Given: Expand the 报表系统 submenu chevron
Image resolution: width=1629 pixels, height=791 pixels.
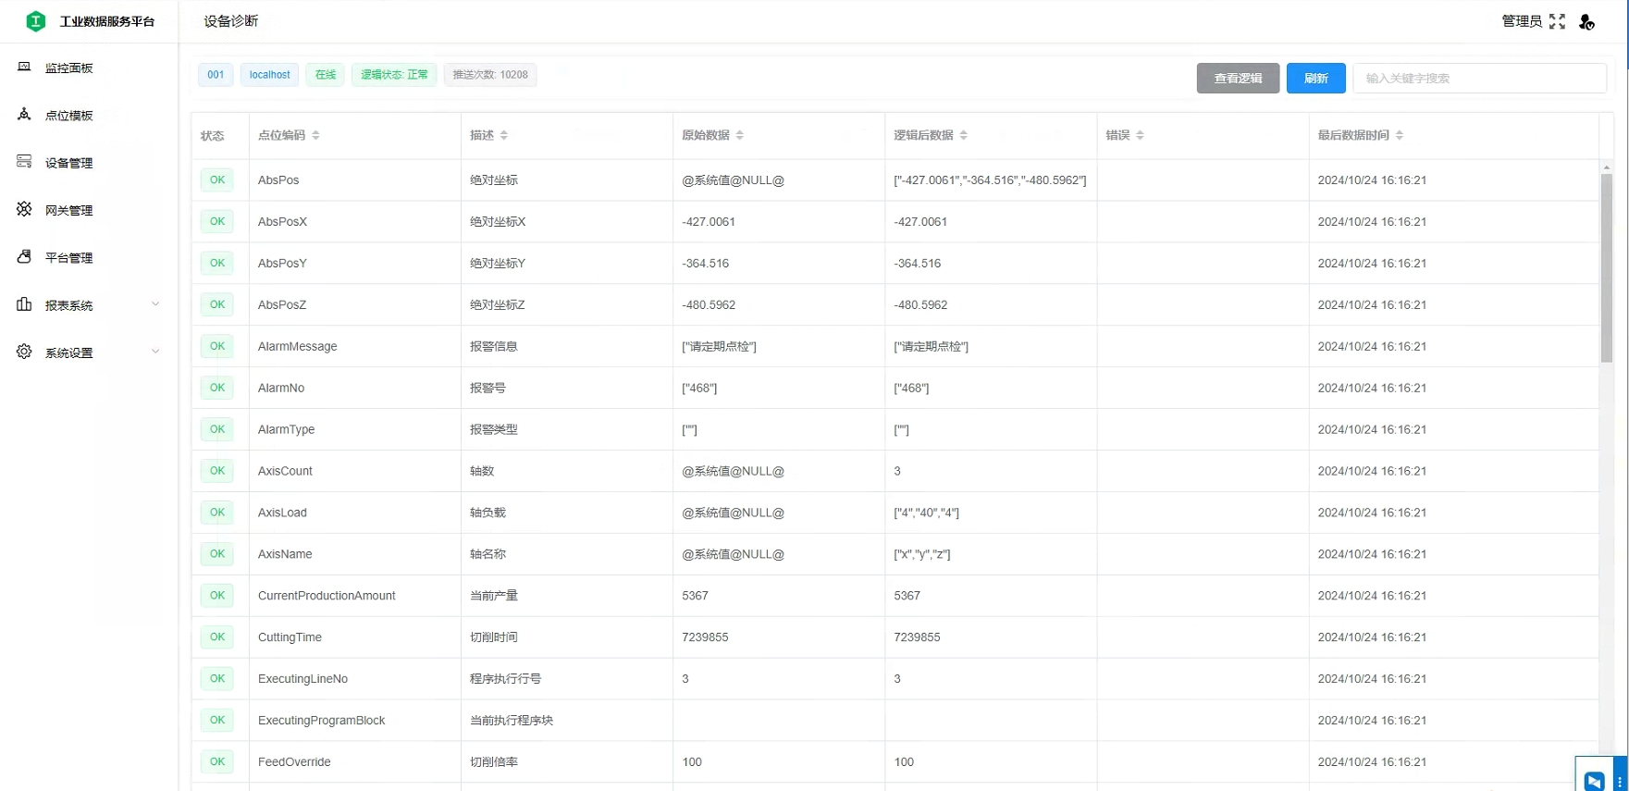Looking at the screenshot, I should pyautogui.click(x=155, y=304).
